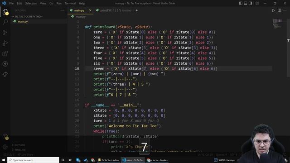Image resolution: width=290 pixels, height=163 pixels.
Task: Click the 'Welcome to Tic Tac Toe' string
Action: pos(133,126)
